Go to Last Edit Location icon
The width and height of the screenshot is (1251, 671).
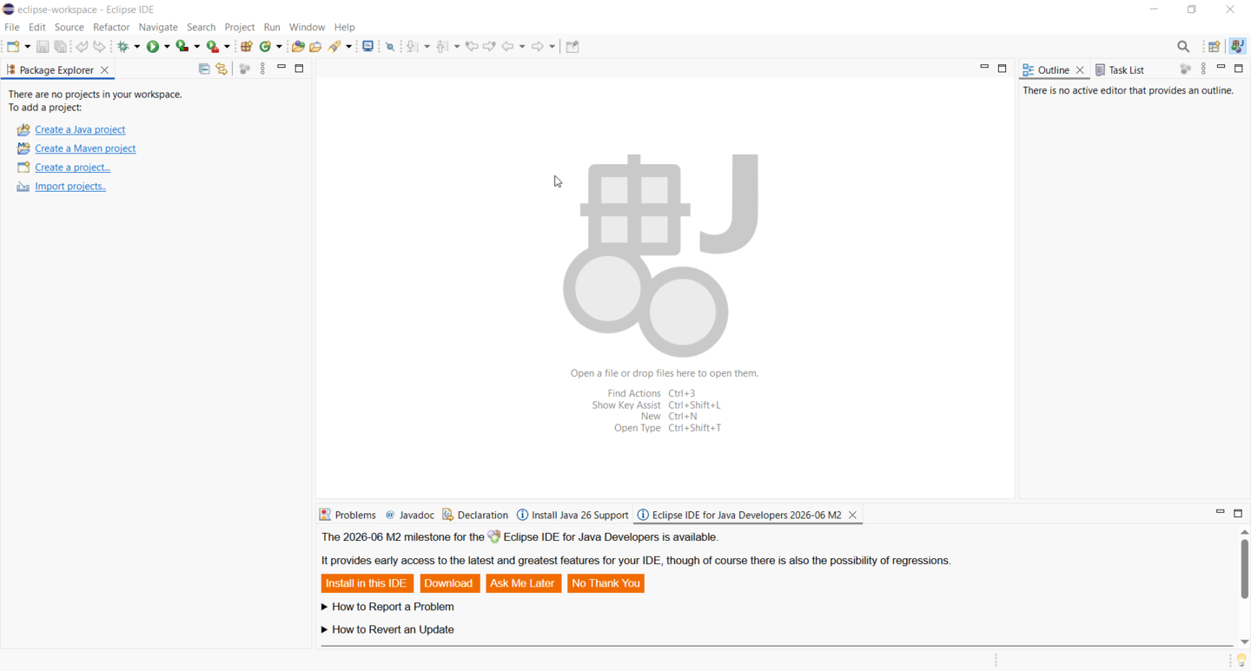(472, 47)
